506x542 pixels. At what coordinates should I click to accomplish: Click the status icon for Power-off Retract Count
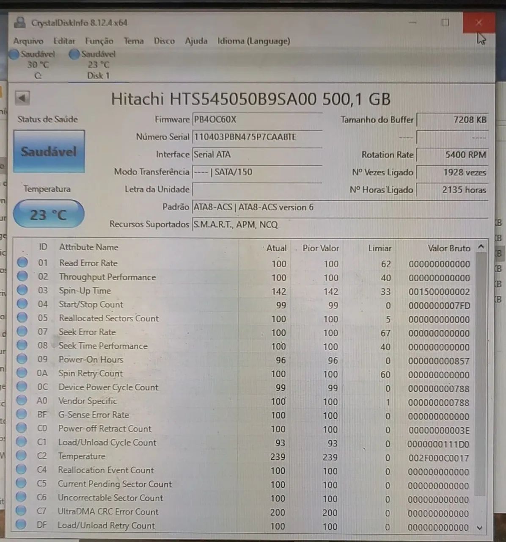(22, 428)
